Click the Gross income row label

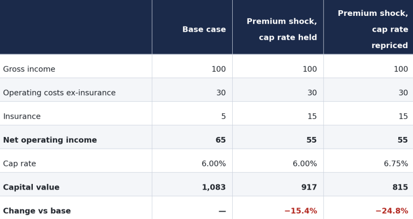coord(29,69)
